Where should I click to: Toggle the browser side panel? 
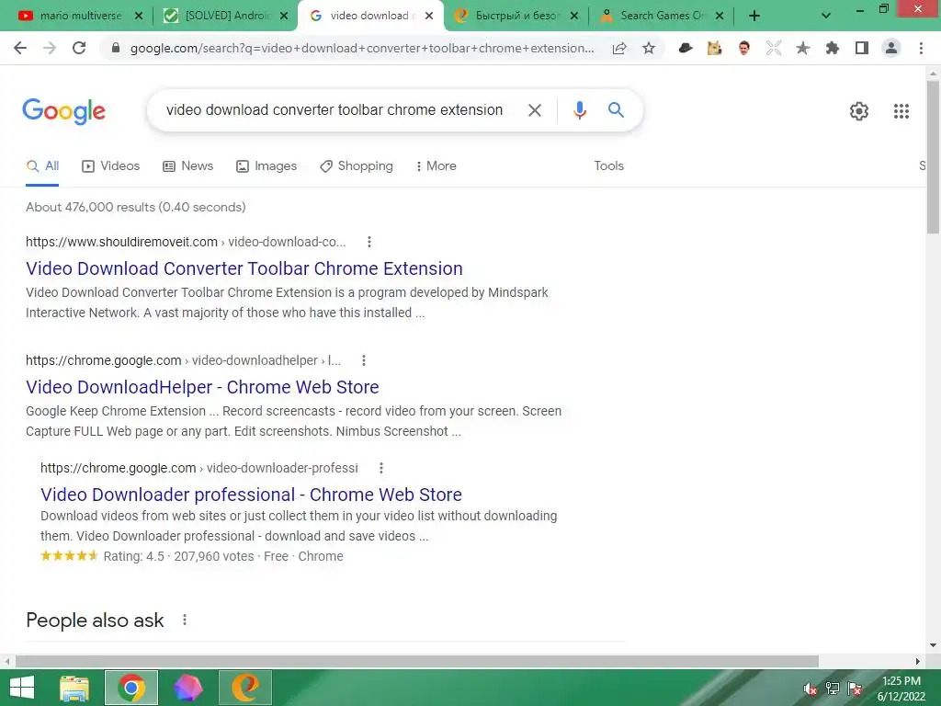862,48
